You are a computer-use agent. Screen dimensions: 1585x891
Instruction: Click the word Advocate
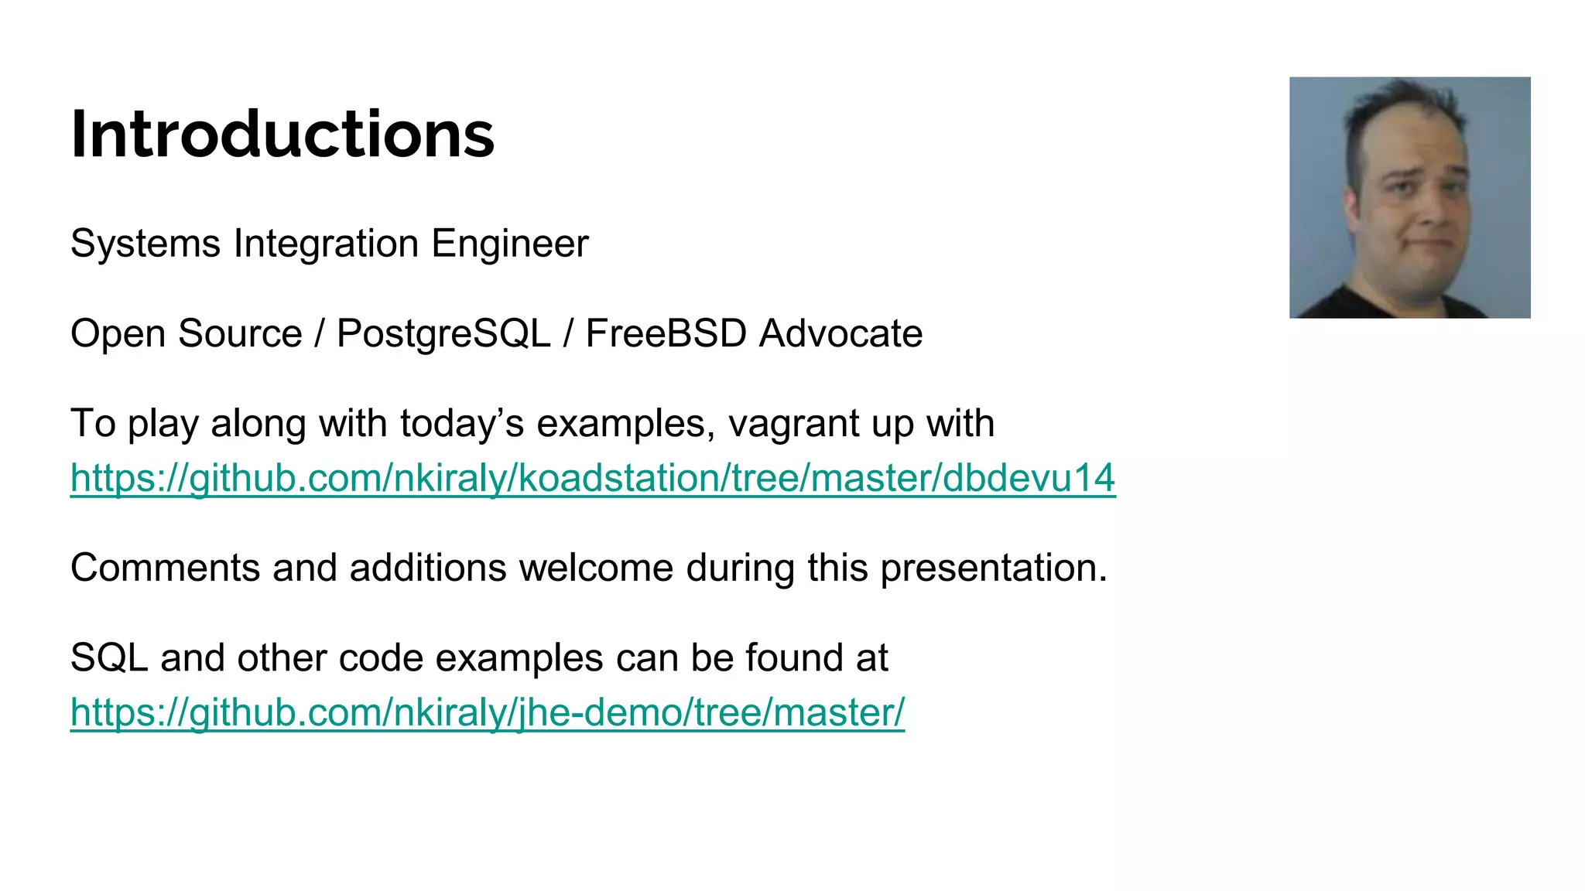tap(841, 334)
